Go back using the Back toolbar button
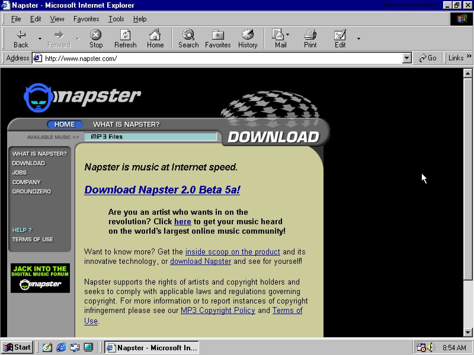Viewport: 474px width, 355px height. point(21,39)
